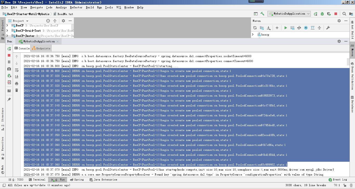Image resolution: width=355 pixels, height=189 pixels.
Task: Open the File menu
Action: click(x=4, y=7)
